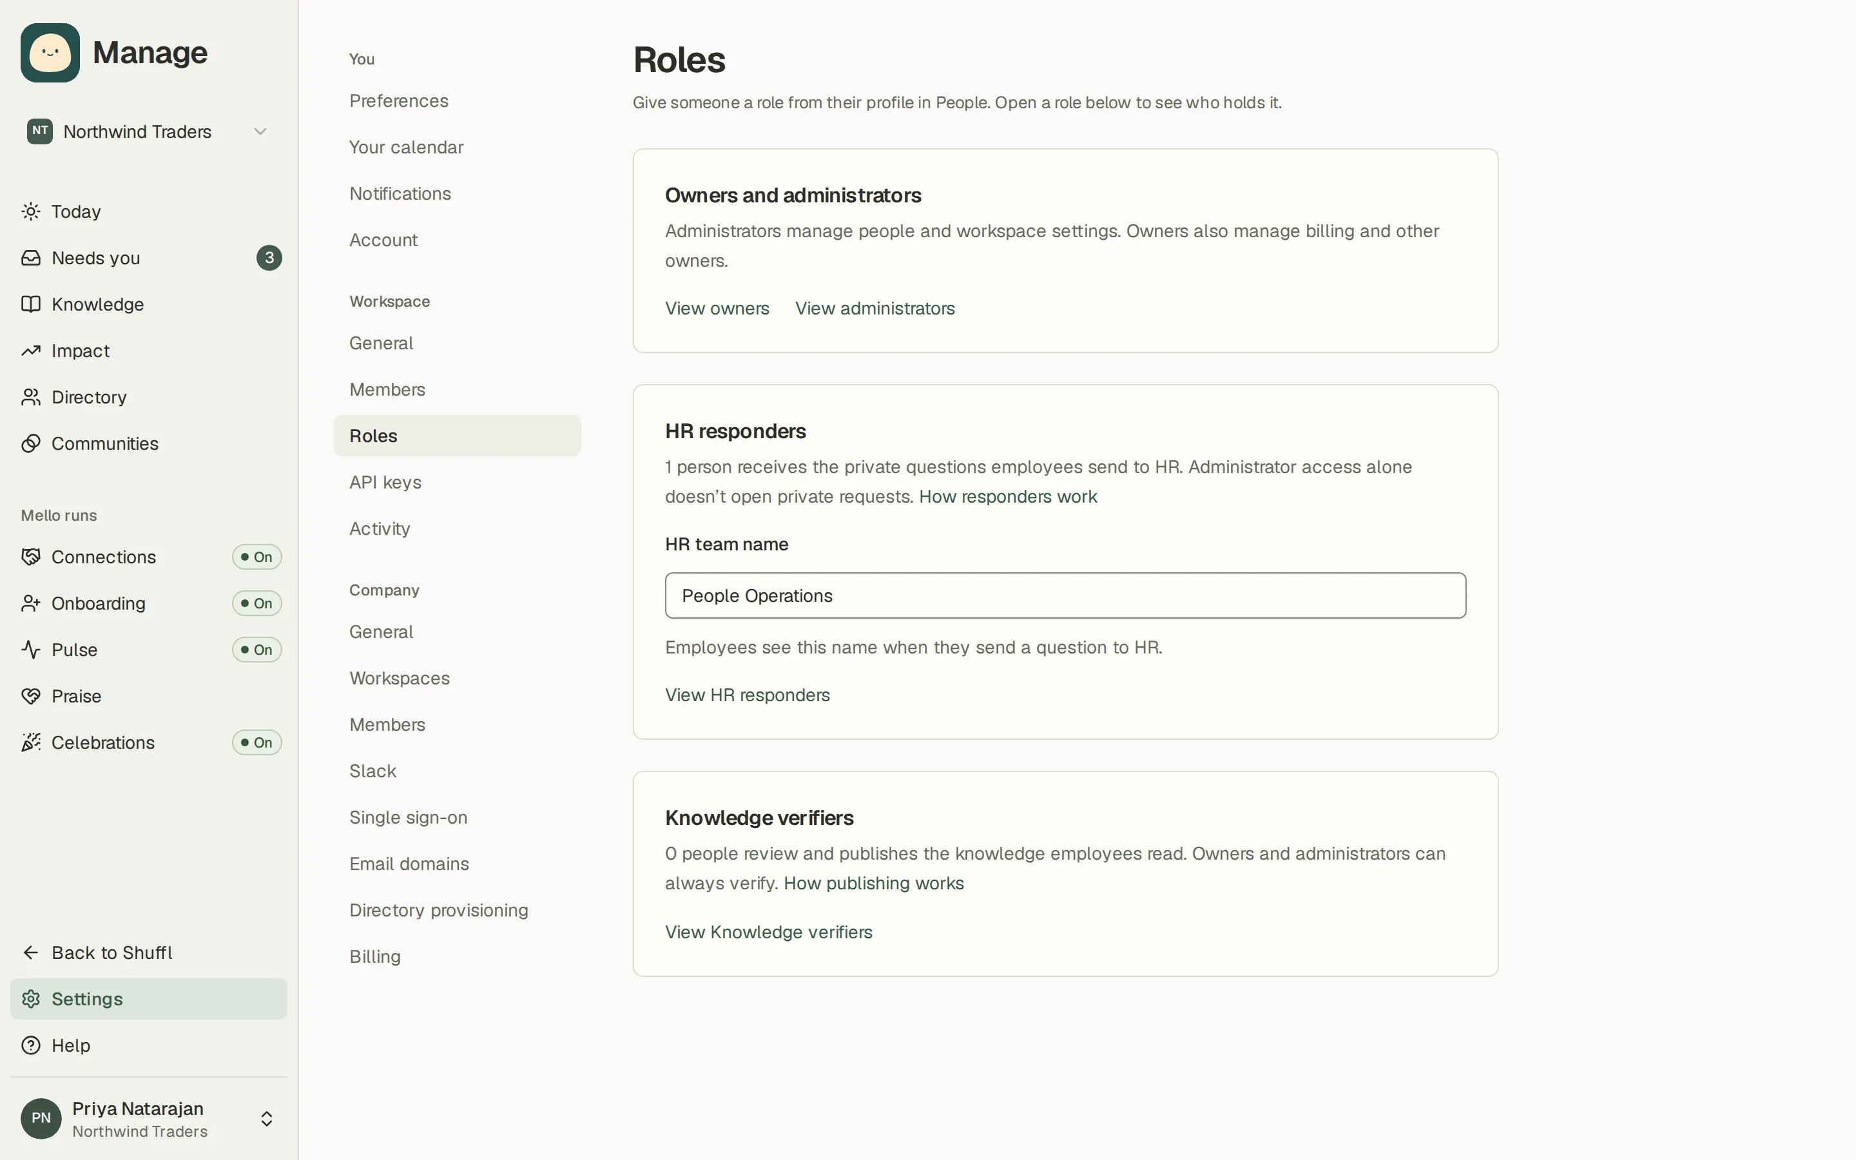This screenshot has width=1856, height=1160.
Task: Open Pulse activity icon
Action: 31,650
